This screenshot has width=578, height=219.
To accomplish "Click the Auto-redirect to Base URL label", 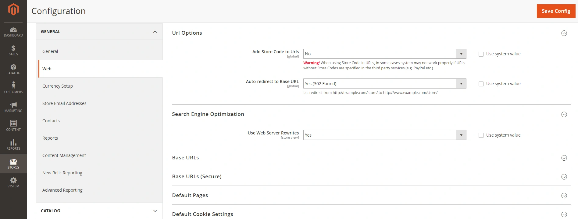I will point(272,82).
